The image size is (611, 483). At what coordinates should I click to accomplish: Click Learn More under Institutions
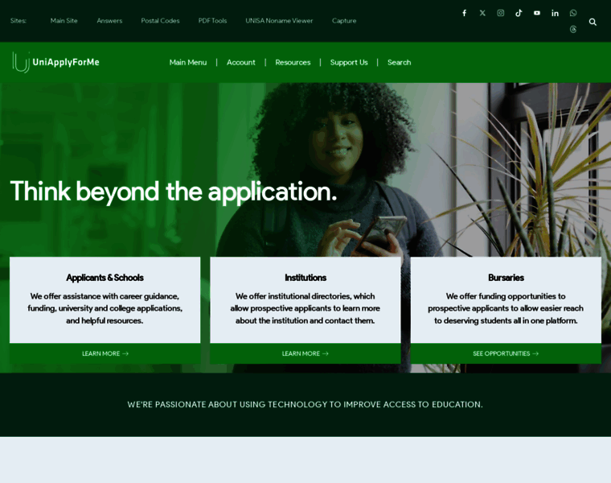click(305, 353)
